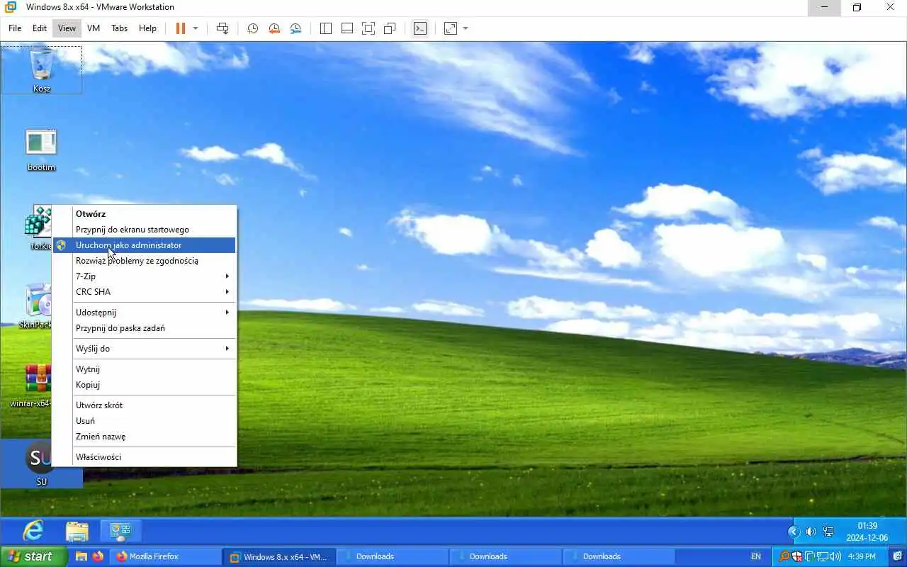Viewport: 907px width, 567px height.
Task: Select the bootim desktop icon
Action: coord(41,150)
